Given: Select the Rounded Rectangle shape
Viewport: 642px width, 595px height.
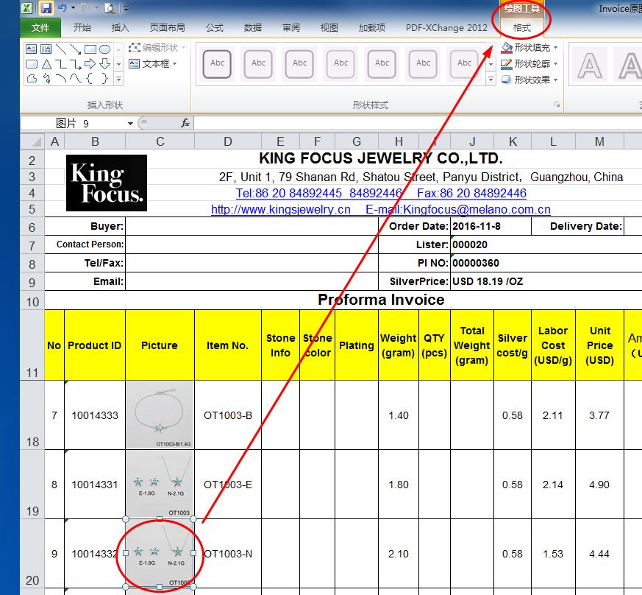Looking at the screenshot, I should [x=32, y=64].
